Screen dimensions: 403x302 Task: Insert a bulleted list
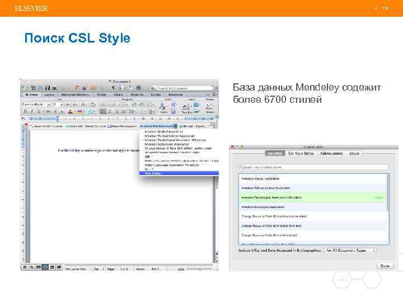(x=102, y=105)
